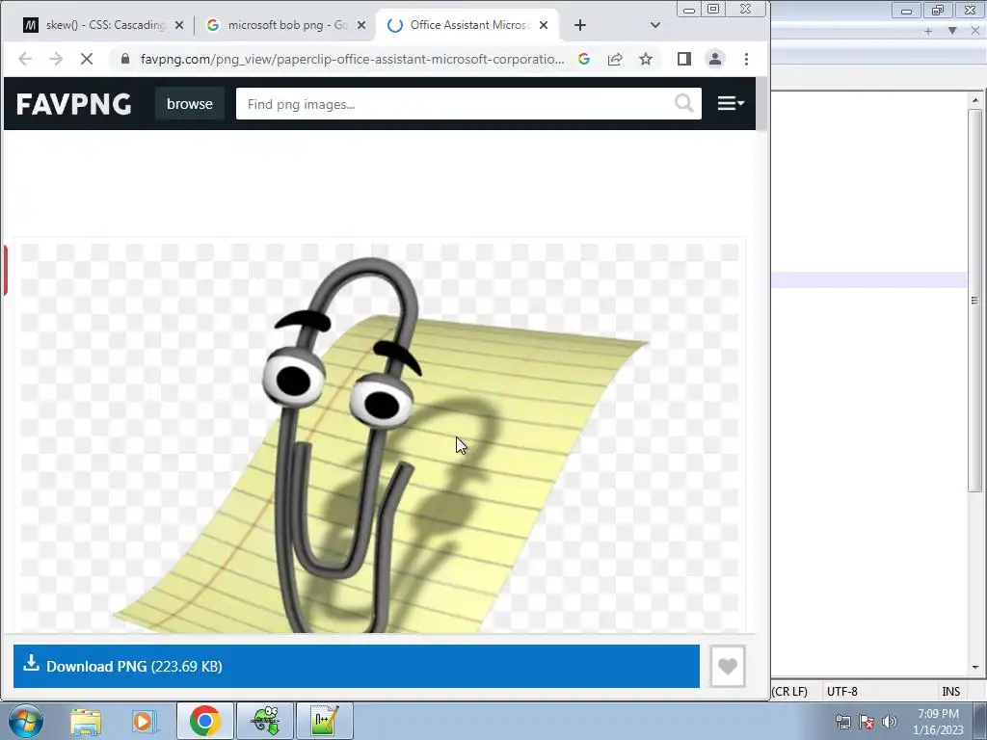View site information lock icon
This screenshot has width=987, height=740.
click(x=125, y=59)
